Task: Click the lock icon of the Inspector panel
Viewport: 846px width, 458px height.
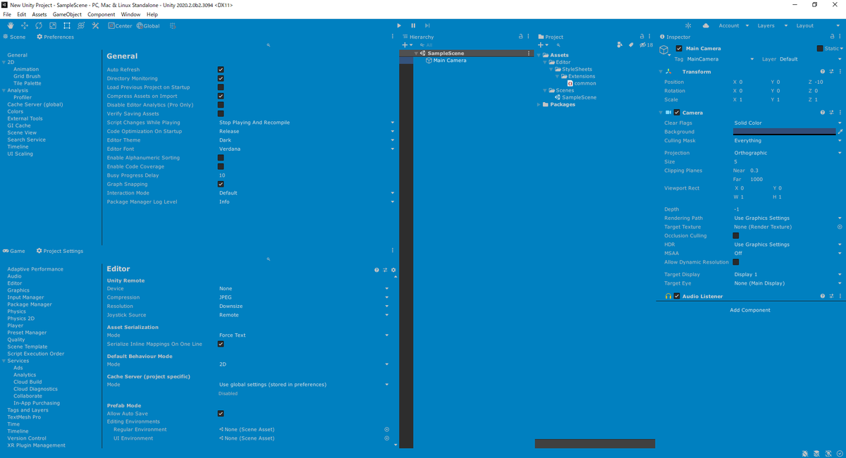Action: tap(833, 37)
